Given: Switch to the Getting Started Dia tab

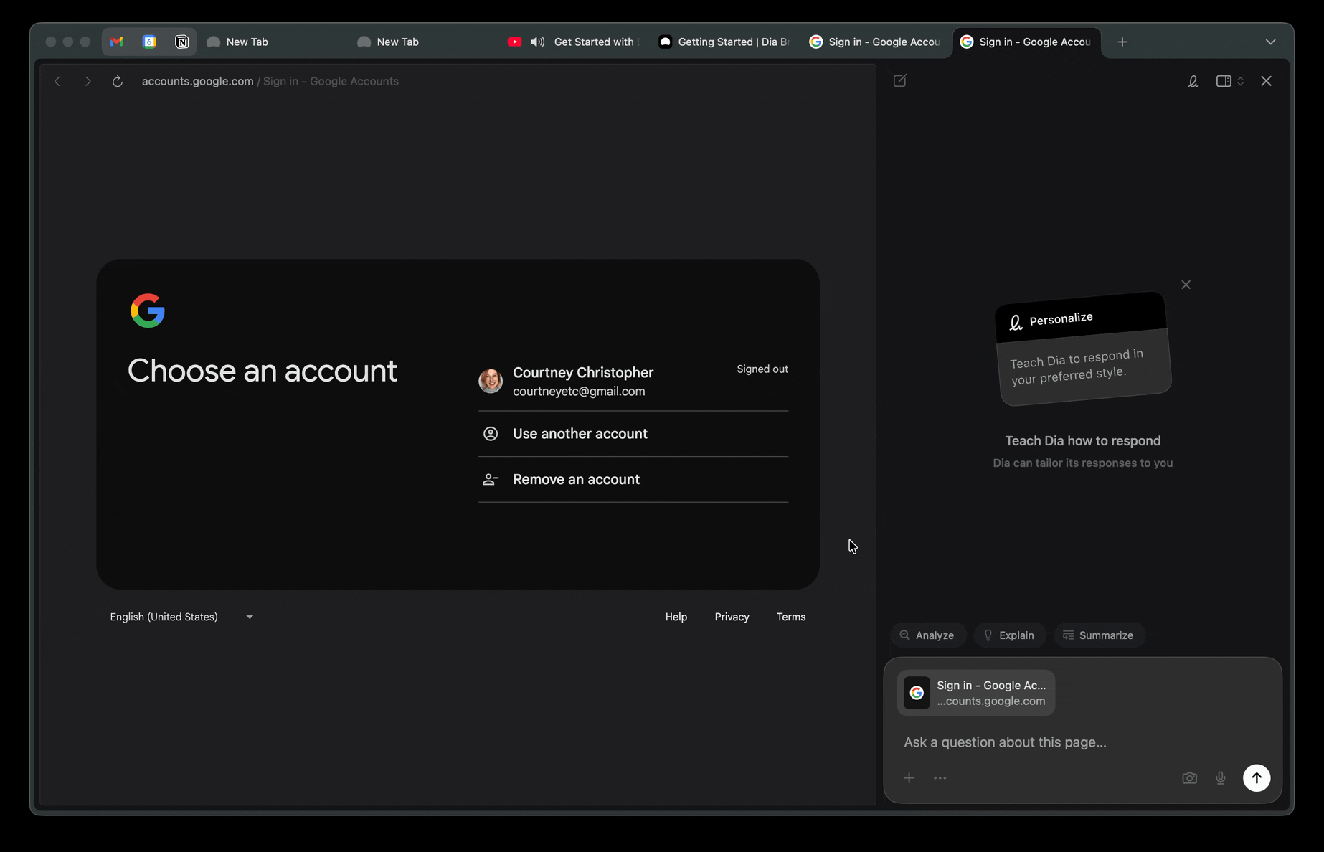Looking at the screenshot, I should [x=724, y=42].
